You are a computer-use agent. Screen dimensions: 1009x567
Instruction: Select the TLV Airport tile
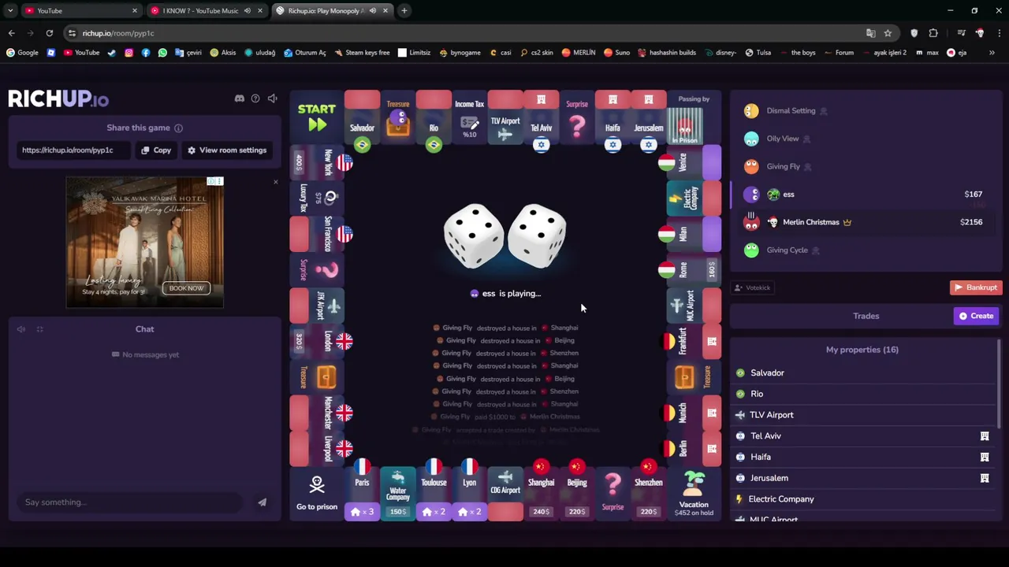pos(505,118)
